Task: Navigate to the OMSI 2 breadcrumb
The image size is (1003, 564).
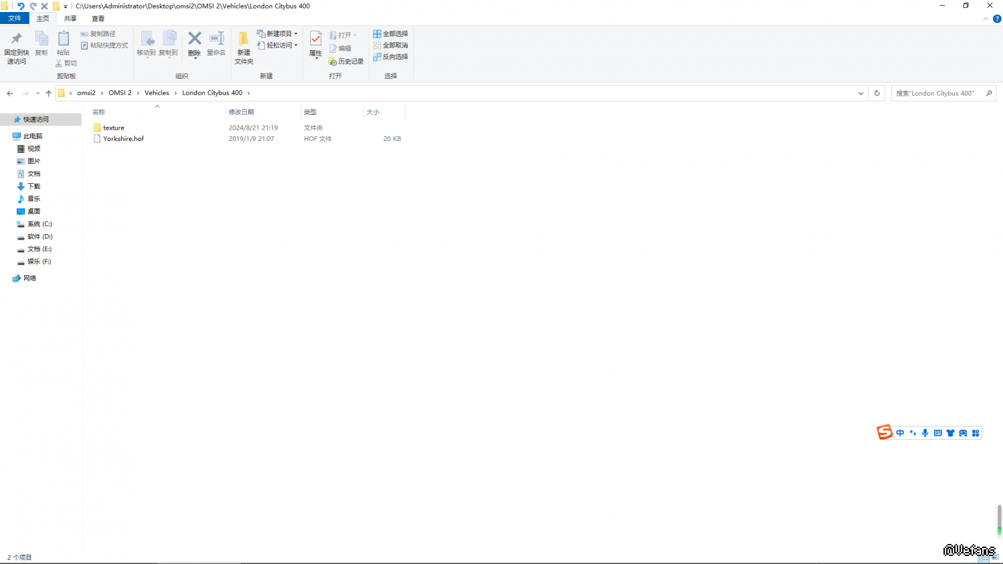Action: coord(120,93)
